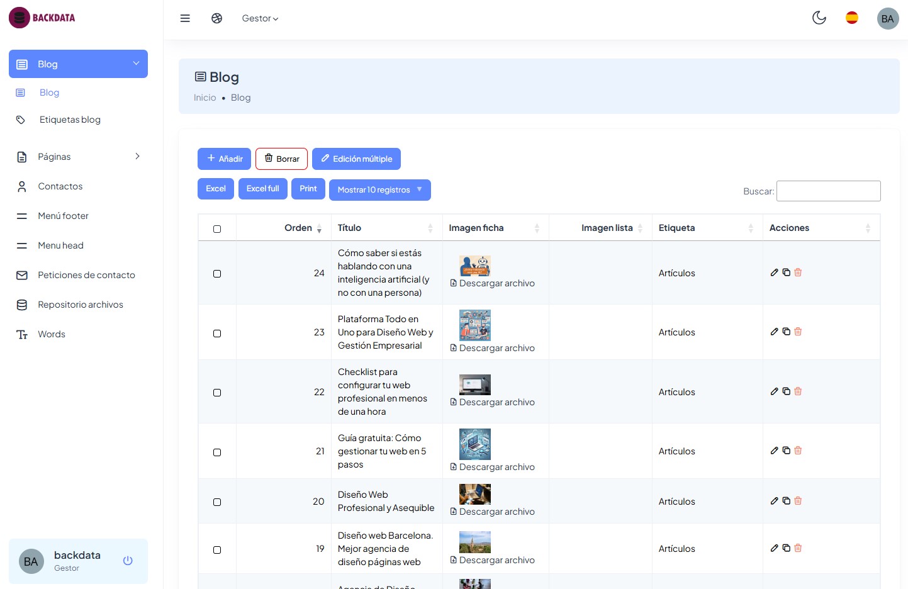Duplicate the post with order 20
Screen dimensions: 908x589
click(x=787, y=501)
